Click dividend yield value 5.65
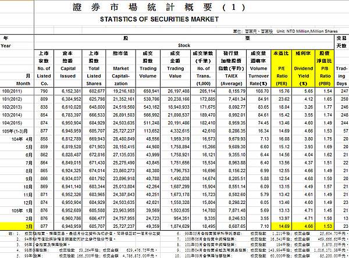This screenshot has width=349, height=258. click(308, 91)
